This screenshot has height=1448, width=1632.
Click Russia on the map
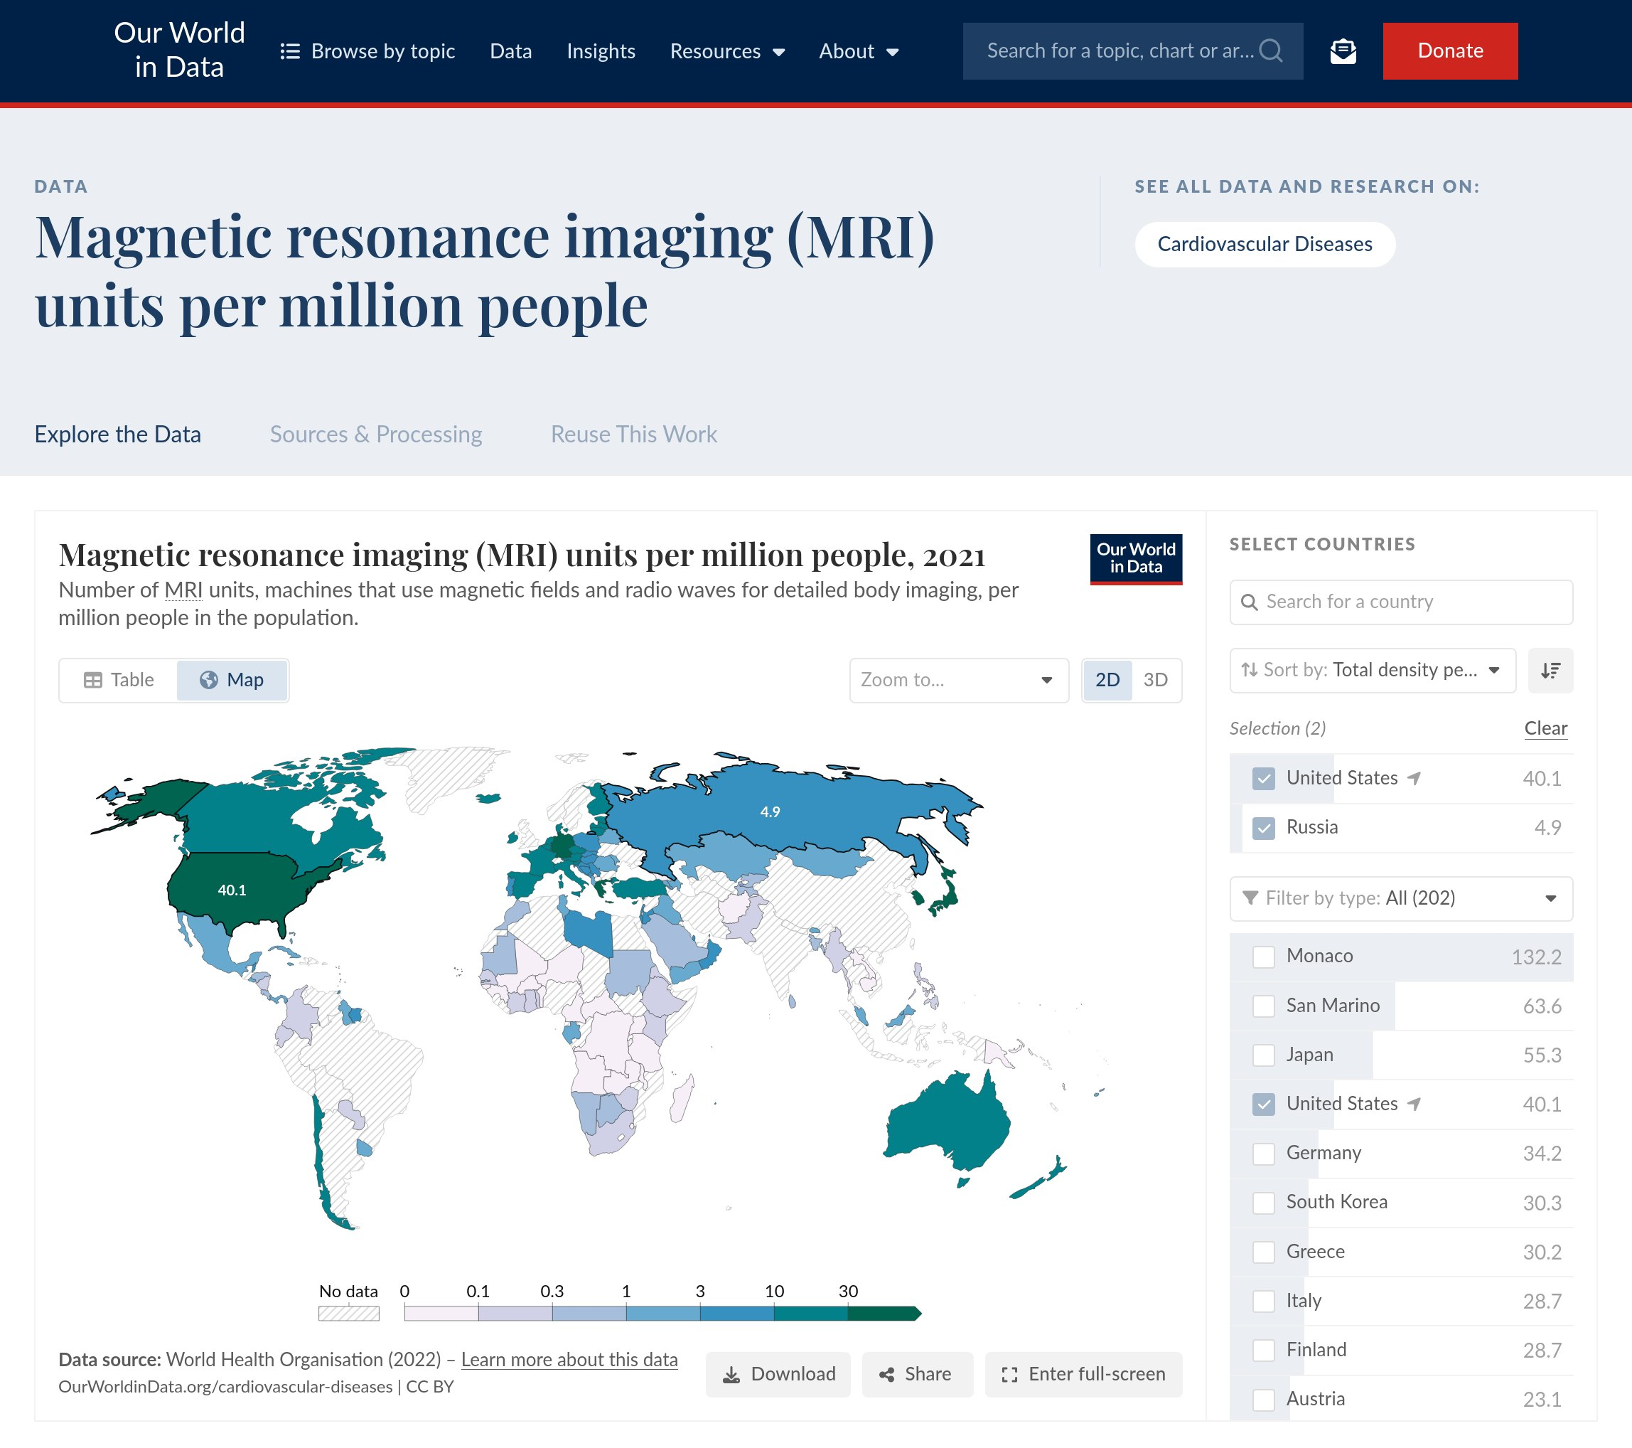(x=770, y=812)
